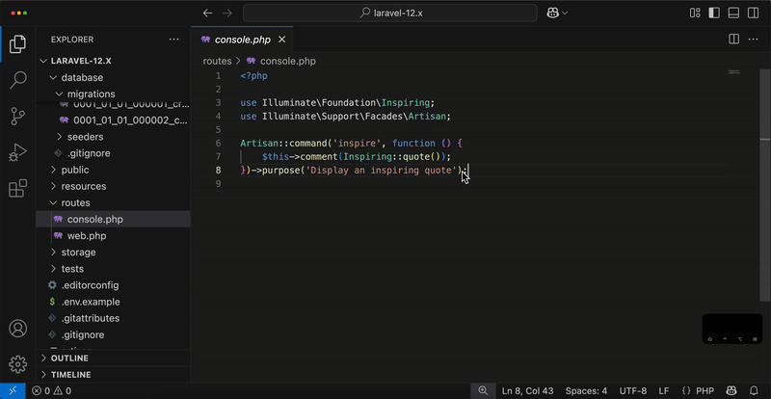Viewport: 771px width, 399px height.
Task: Open editor more actions ellipsis
Action: tap(754, 40)
